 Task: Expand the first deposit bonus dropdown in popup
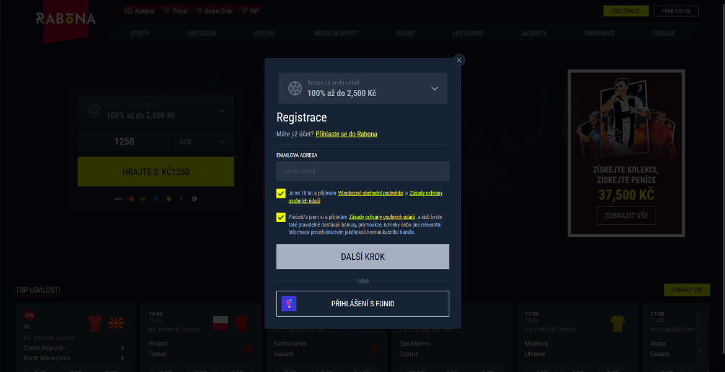(434, 89)
